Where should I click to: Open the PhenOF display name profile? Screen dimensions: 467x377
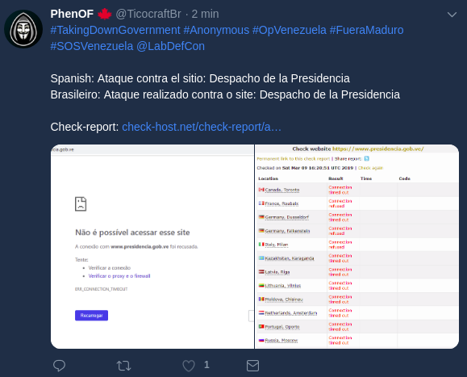point(72,14)
